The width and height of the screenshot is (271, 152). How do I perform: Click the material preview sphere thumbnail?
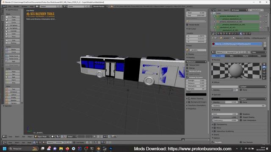click(x=236, y=71)
